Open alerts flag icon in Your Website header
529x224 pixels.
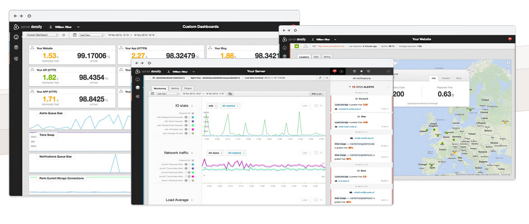(510, 39)
